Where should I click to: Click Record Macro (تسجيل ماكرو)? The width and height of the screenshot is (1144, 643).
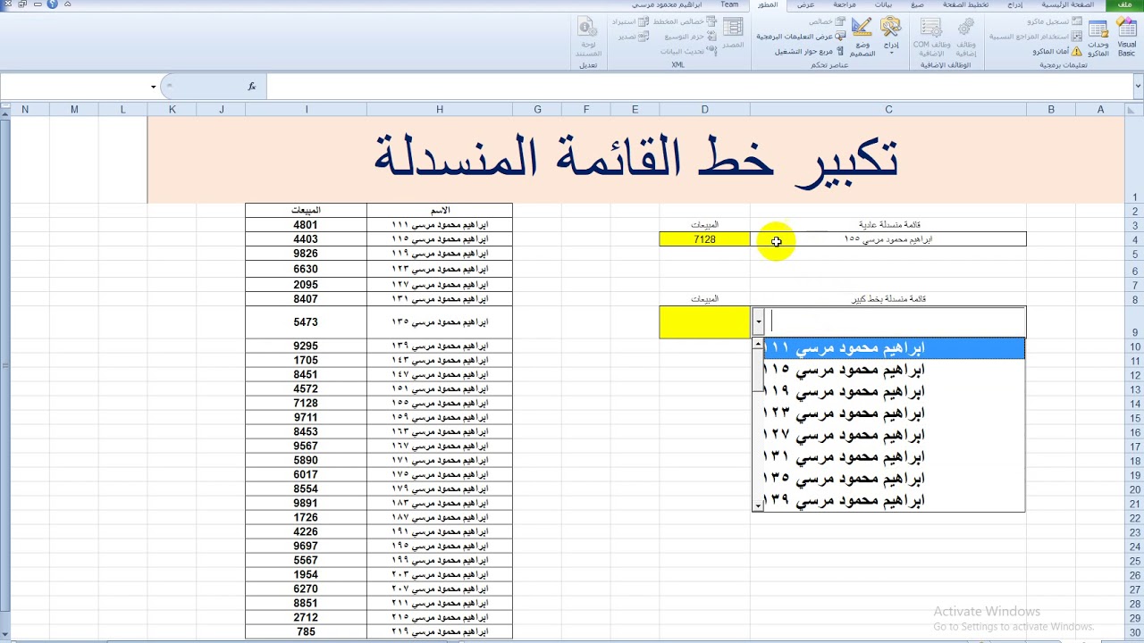pos(1055,21)
